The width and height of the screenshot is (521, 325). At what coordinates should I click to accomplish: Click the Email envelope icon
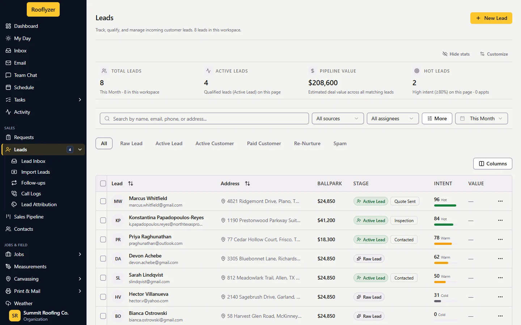tap(8, 63)
